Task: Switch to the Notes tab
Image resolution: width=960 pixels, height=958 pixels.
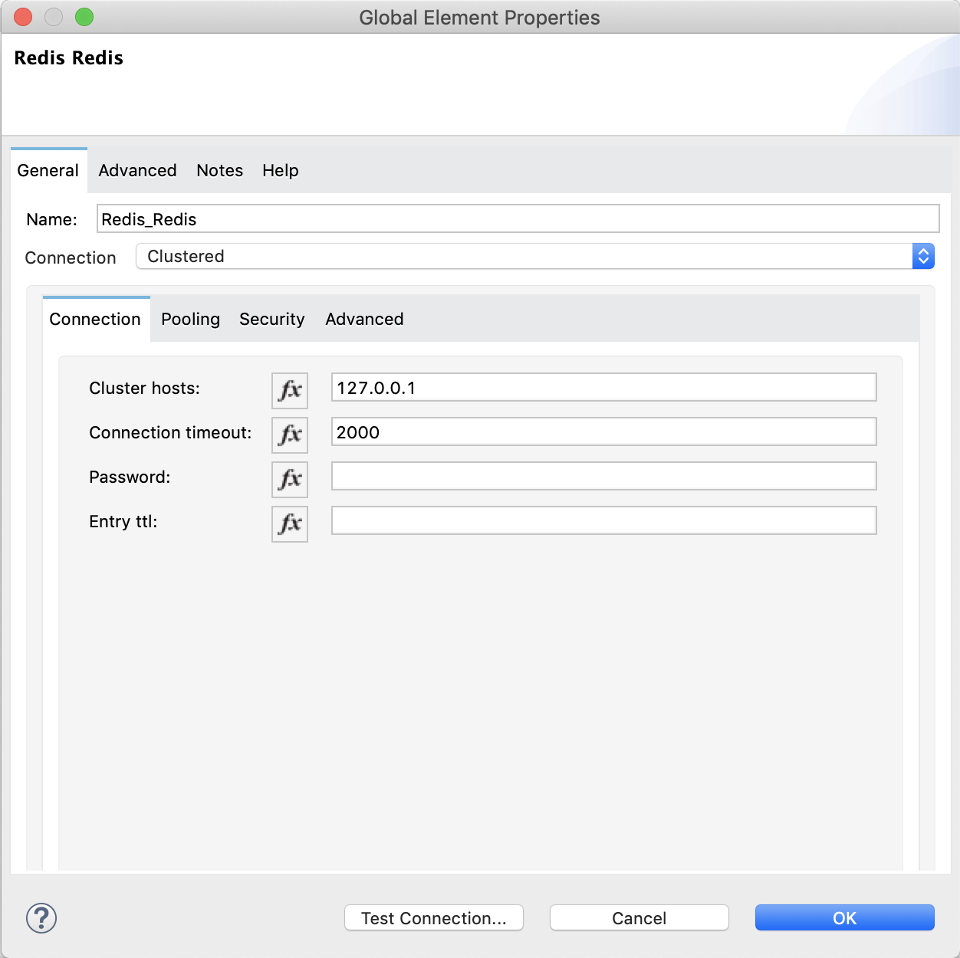Action: [219, 170]
